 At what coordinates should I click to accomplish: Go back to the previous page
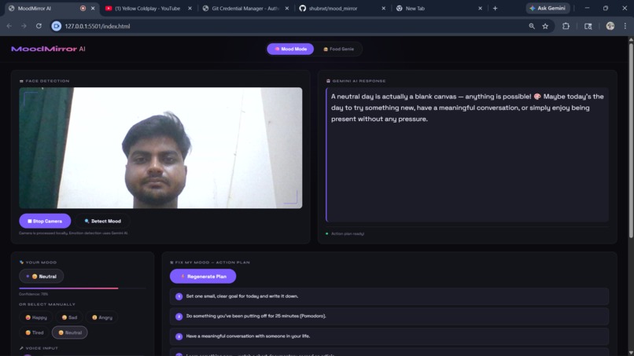tap(9, 26)
